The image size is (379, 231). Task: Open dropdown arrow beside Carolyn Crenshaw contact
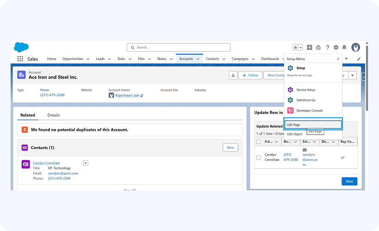click(86, 163)
